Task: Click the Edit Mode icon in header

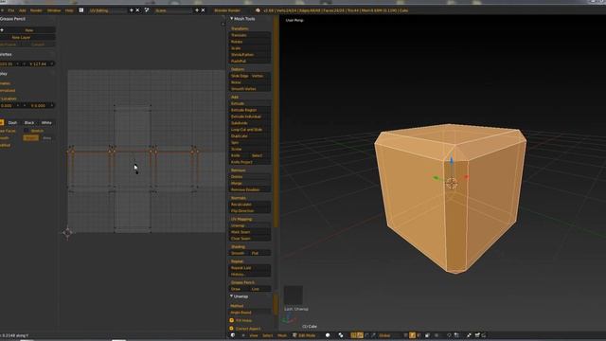Action: [294, 335]
